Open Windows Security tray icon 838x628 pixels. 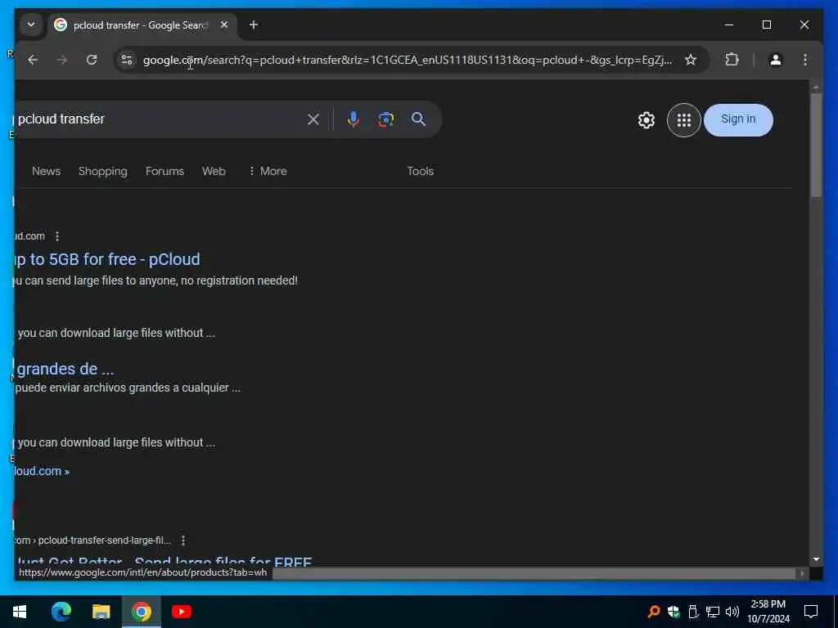click(674, 612)
